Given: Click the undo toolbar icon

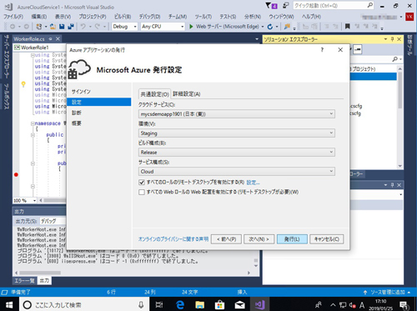Looking at the screenshot, I should pyautogui.click(x=83, y=27).
